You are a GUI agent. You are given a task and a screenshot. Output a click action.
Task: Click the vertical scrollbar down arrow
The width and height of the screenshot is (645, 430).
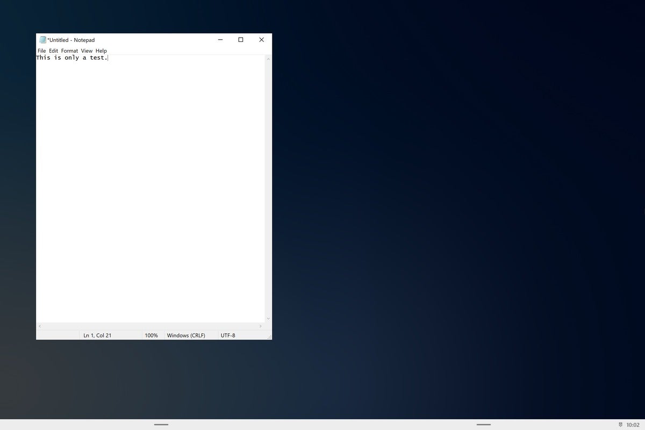(268, 319)
